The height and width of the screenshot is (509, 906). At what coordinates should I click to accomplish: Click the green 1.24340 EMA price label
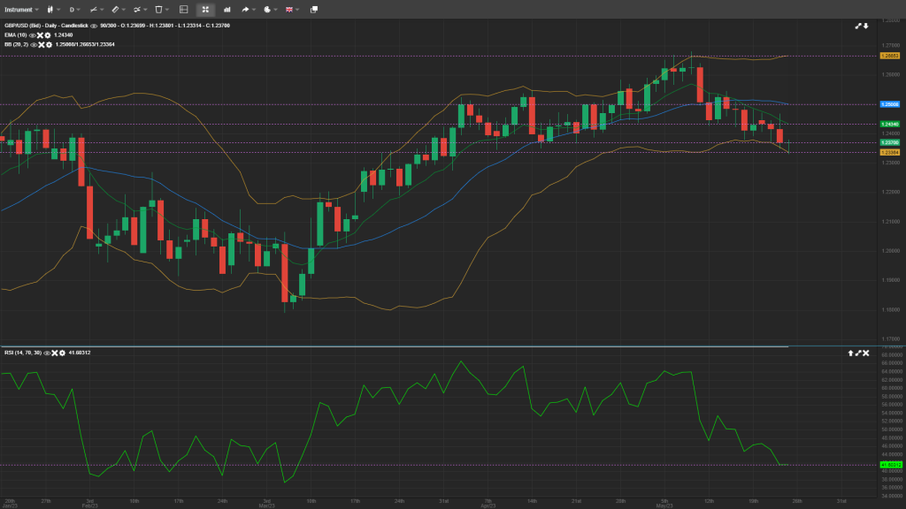[889, 124]
